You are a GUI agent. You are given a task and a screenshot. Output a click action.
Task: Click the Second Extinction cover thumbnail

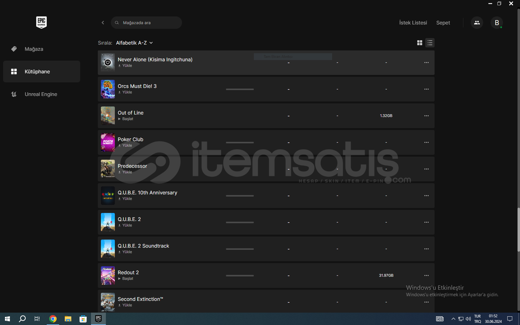click(108, 302)
